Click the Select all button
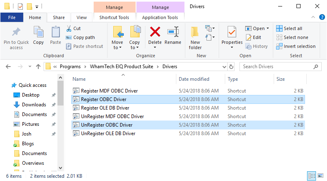The width and height of the screenshot is (327, 181). pos(289,28)
